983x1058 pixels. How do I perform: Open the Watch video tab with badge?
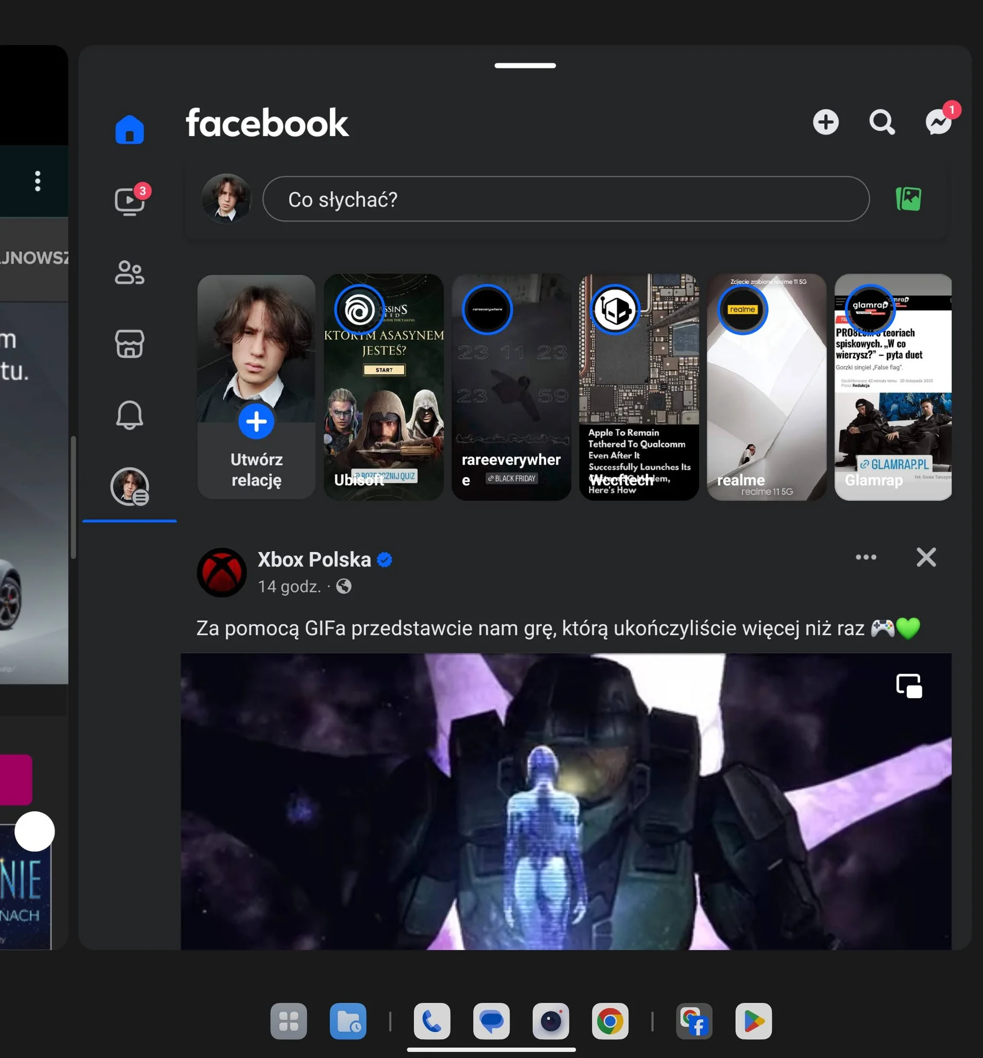[x=129, y=201]
